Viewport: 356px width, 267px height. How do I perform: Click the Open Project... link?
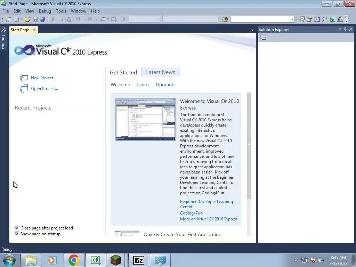44,89
